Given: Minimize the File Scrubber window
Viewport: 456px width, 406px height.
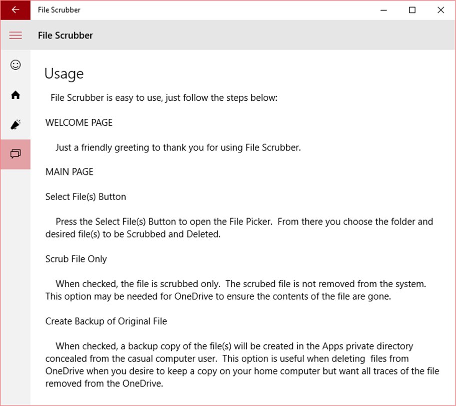Looking at the screenshot, I should click(383, 10).
